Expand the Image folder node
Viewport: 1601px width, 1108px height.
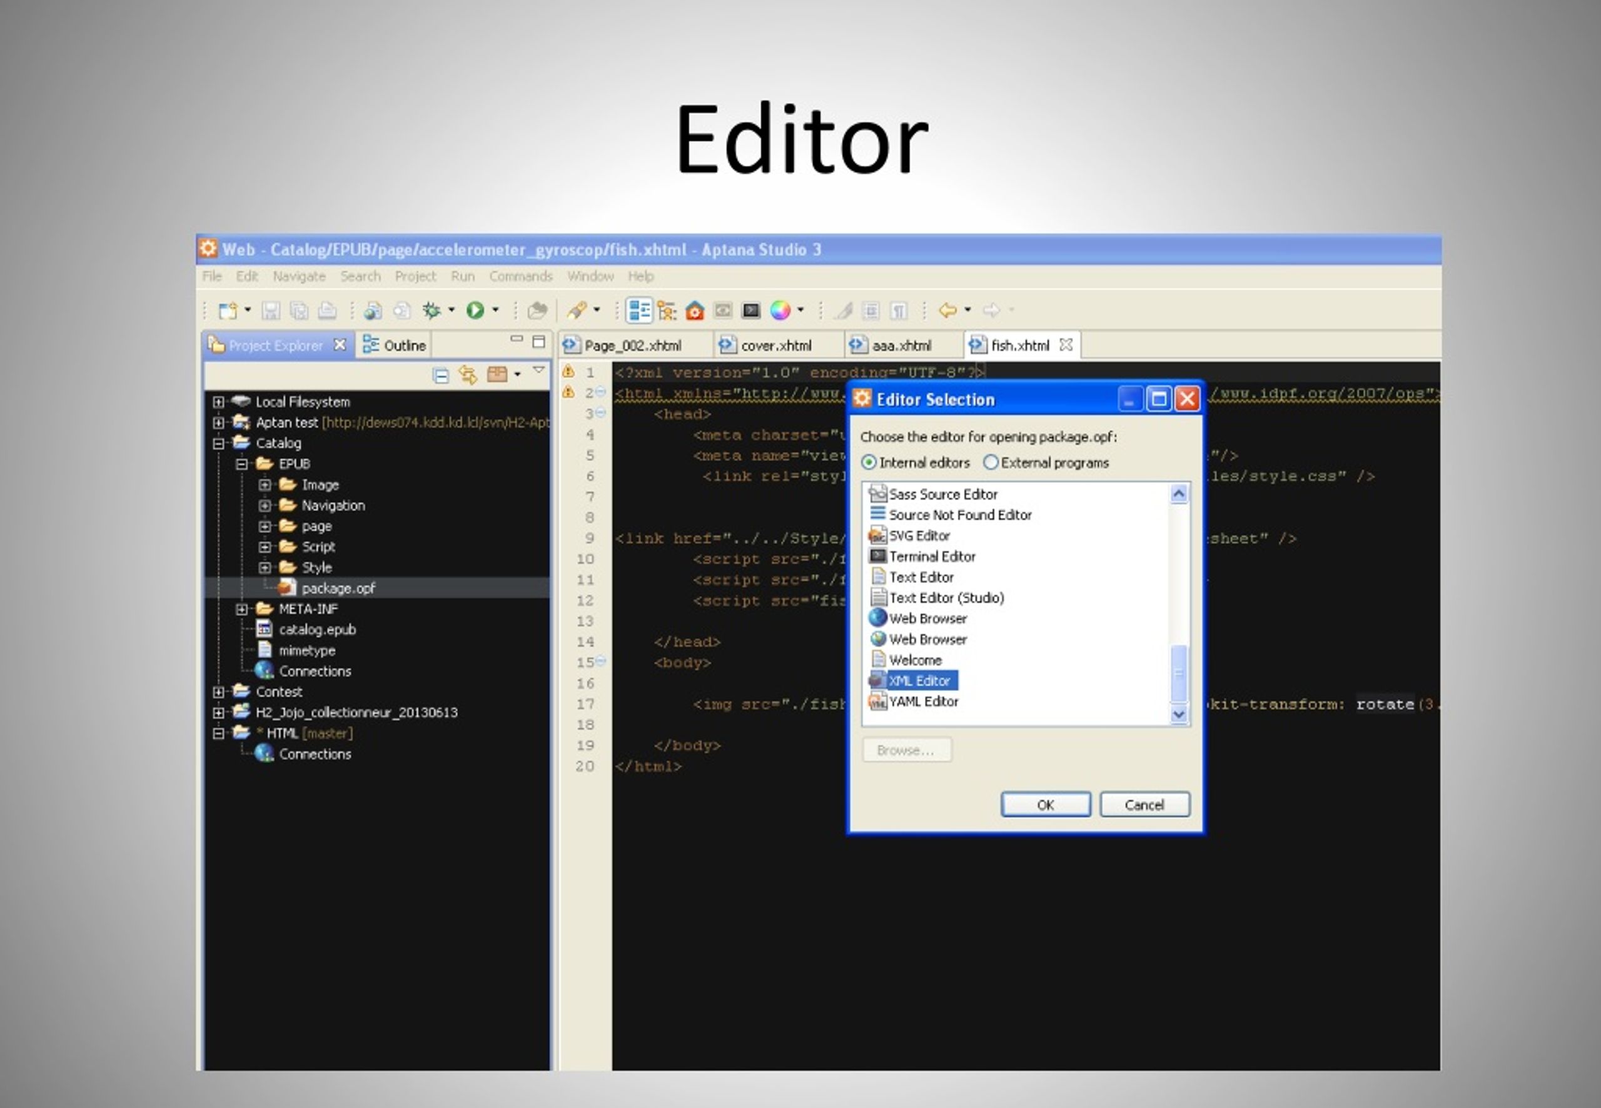[265, 485]
